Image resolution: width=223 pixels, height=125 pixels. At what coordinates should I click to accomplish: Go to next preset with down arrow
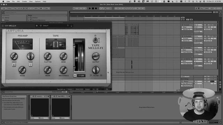coord(71,26)
